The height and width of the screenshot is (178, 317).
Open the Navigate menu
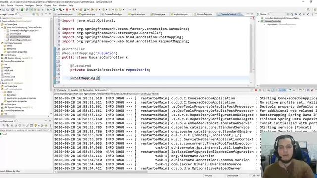pyautogui.click(x=30, y=5)
